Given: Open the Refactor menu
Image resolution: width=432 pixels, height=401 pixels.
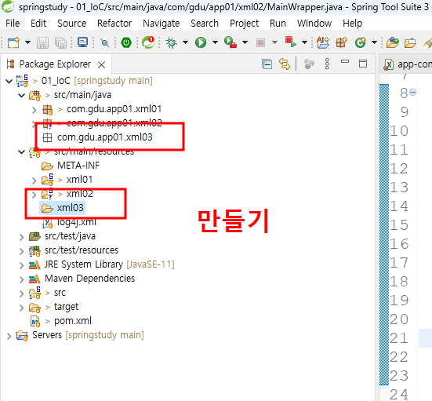Looking at the screenshot, I should pos(114,24).
